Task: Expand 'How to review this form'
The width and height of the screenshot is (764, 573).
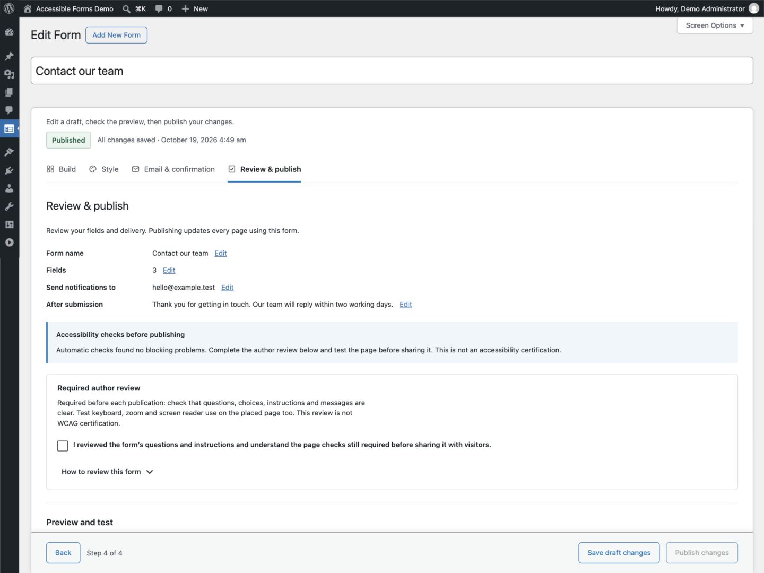Action: (107, 472)
